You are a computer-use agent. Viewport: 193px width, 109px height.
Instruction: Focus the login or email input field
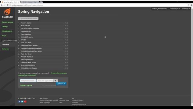point(45,81)
